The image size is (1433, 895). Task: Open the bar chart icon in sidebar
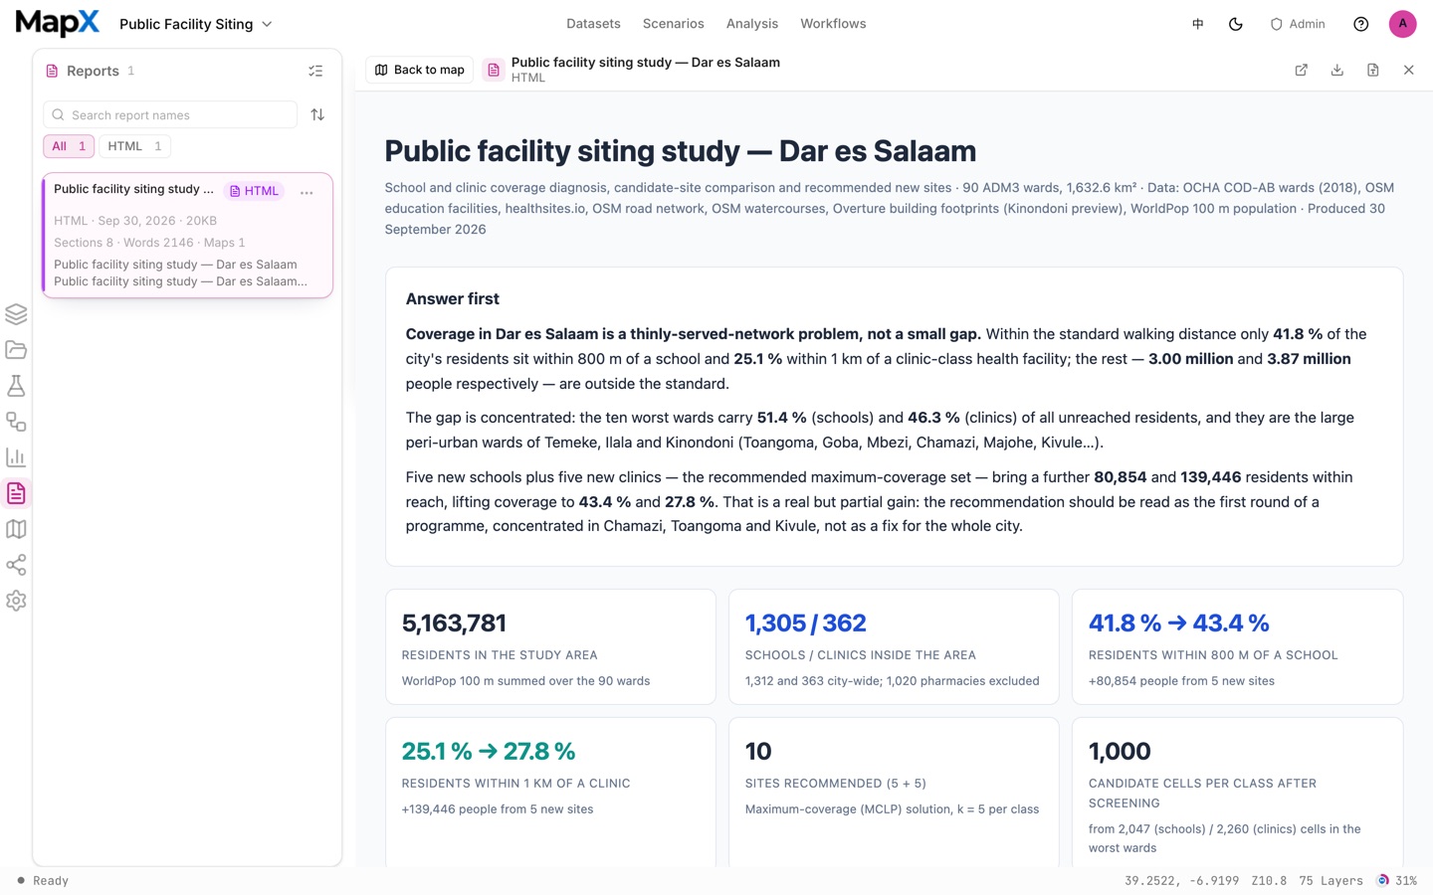[x=16, y=457]
